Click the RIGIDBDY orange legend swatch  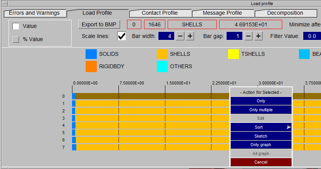pos(91,66)
